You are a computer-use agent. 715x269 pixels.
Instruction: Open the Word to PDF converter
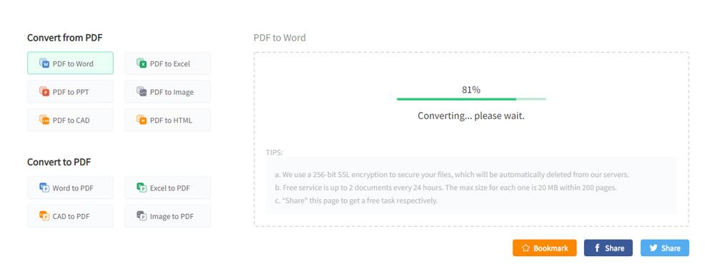pos(70,188)
